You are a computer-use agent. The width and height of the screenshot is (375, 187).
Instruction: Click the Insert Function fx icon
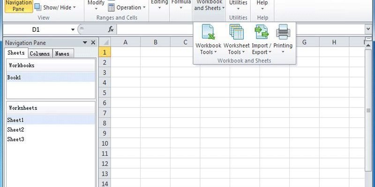[111, 29]
